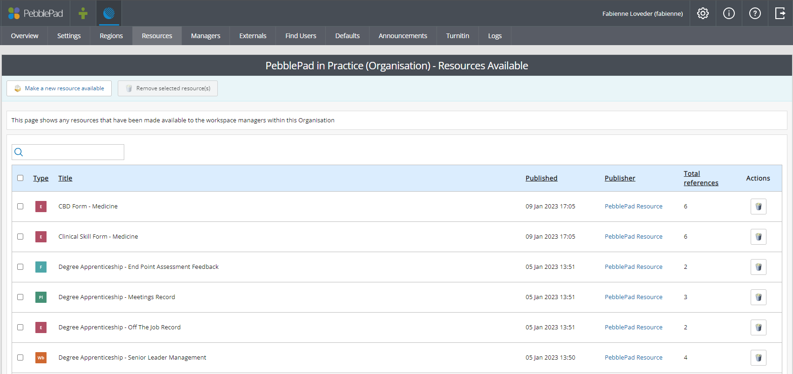The height and width of the screenshot is (374, 793).
Task: Click Make a new resource available
Action: click(x=59, y=88)
